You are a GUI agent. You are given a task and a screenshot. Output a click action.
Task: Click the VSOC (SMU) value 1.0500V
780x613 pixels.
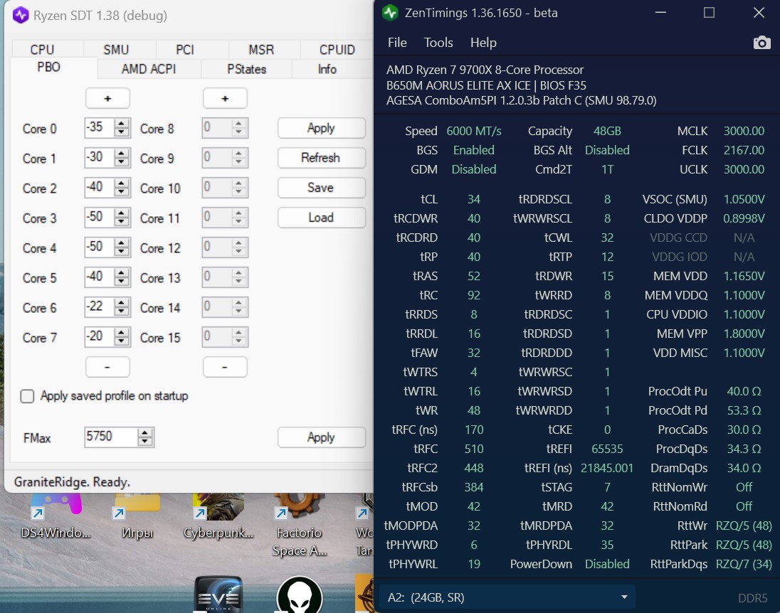click(744, 199)
